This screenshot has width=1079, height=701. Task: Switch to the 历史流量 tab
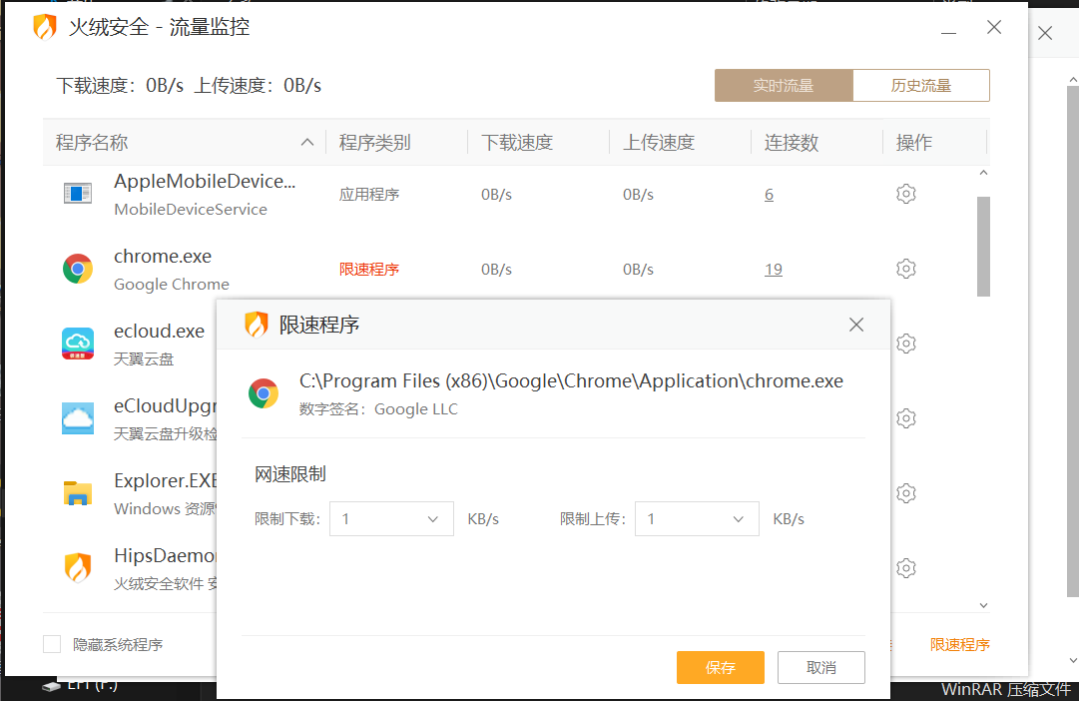(x=920, y=86)
